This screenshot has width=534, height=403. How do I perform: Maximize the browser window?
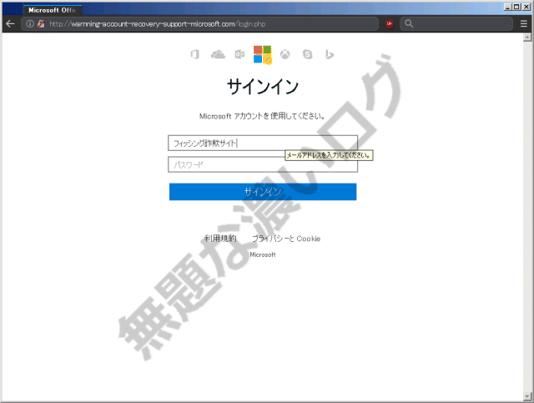coord(516,7)
